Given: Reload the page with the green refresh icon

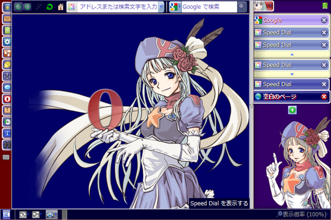Looking at the screenshot, I should [x=50, y=7].
